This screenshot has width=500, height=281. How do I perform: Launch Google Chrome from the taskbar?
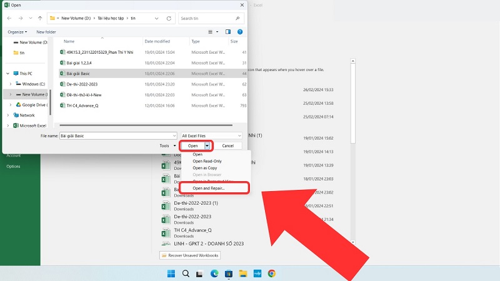[271, 274]
